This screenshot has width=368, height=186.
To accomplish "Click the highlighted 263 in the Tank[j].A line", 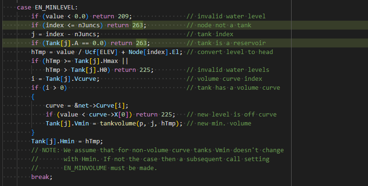I will point(141,43).
